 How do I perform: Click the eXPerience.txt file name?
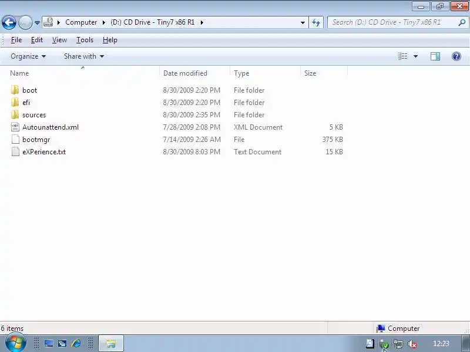[44, 152]
